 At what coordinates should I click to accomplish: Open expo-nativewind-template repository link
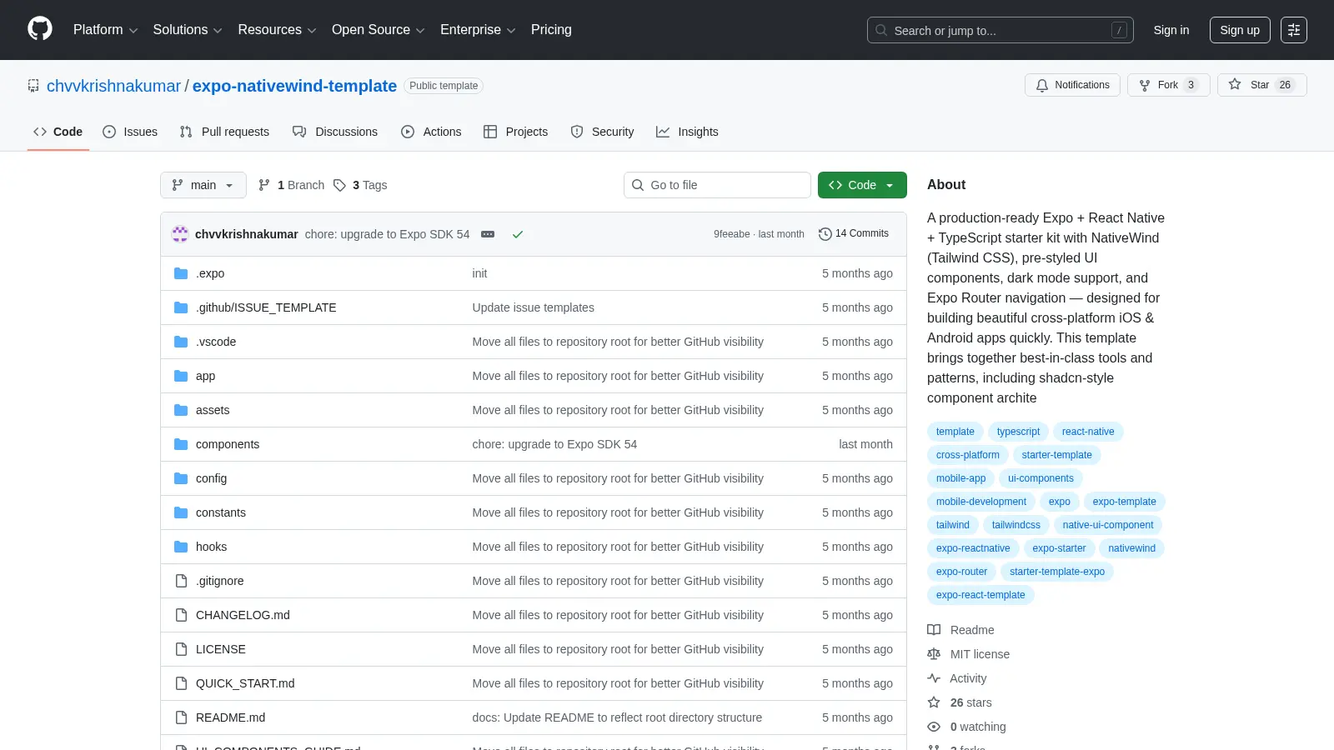(x=294, y=86)
